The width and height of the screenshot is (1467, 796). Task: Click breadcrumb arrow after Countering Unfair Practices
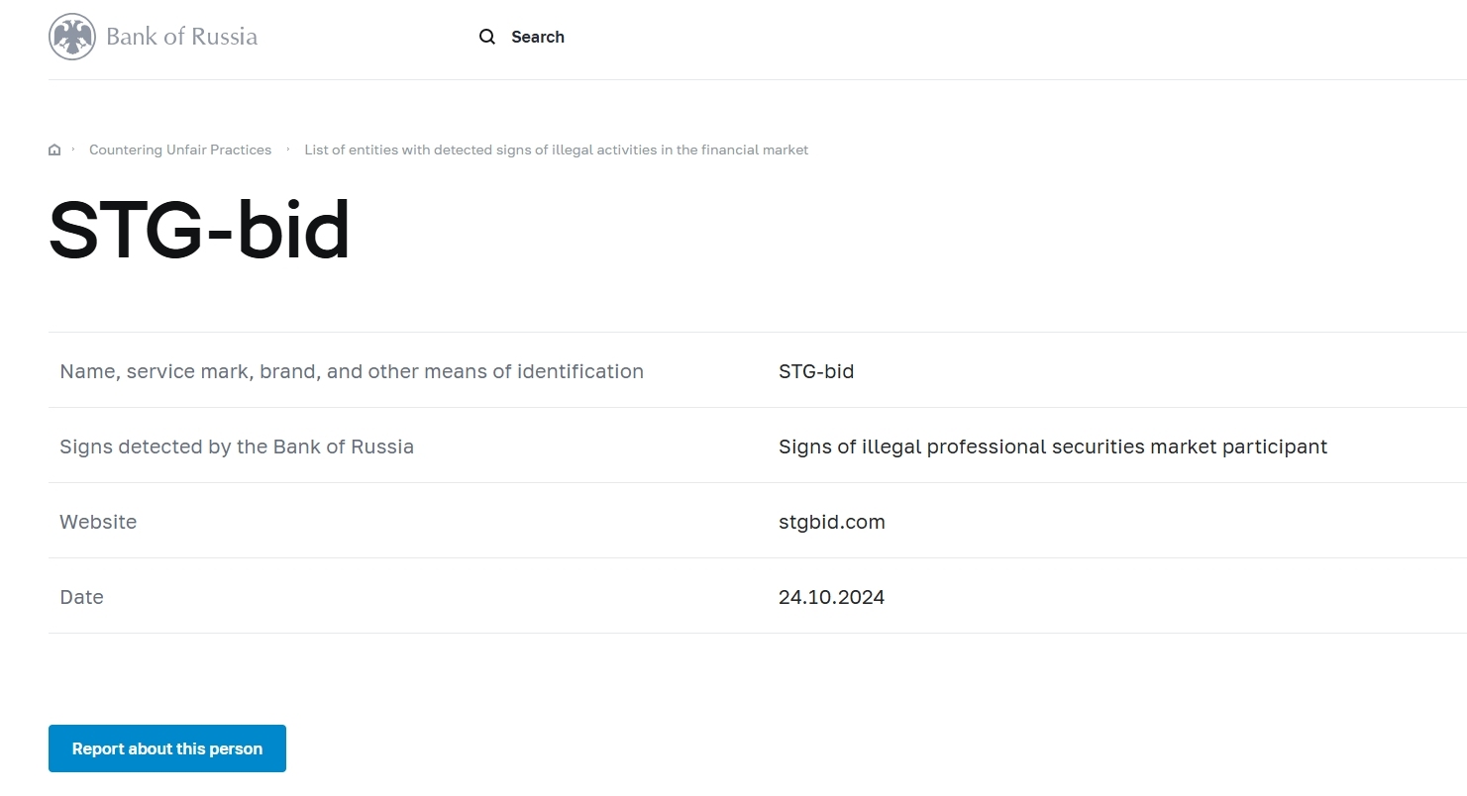[288, 149]
